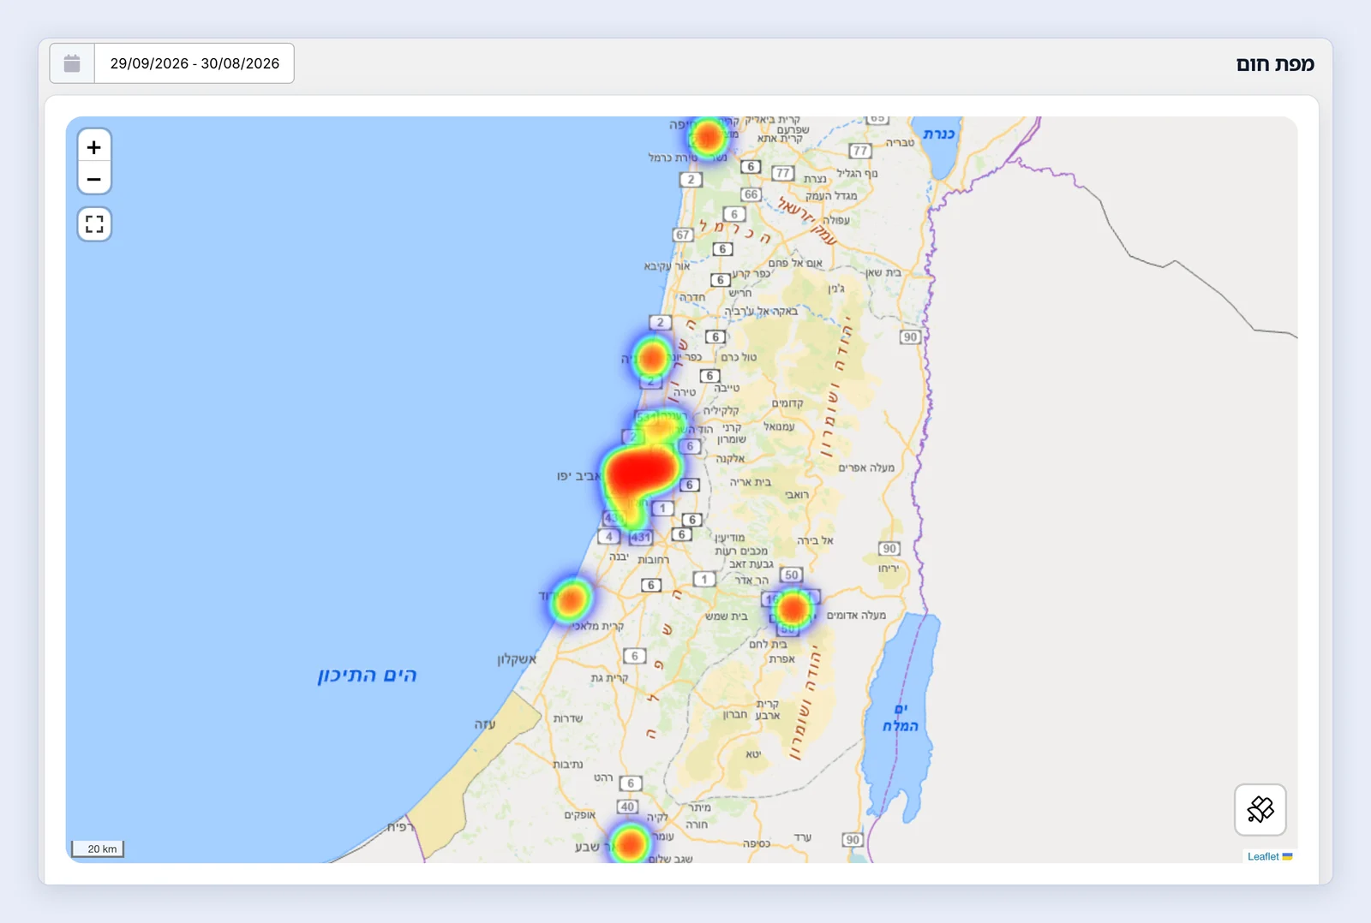
Task: Click the 'טול כרם' label
Action: [739, 357]
